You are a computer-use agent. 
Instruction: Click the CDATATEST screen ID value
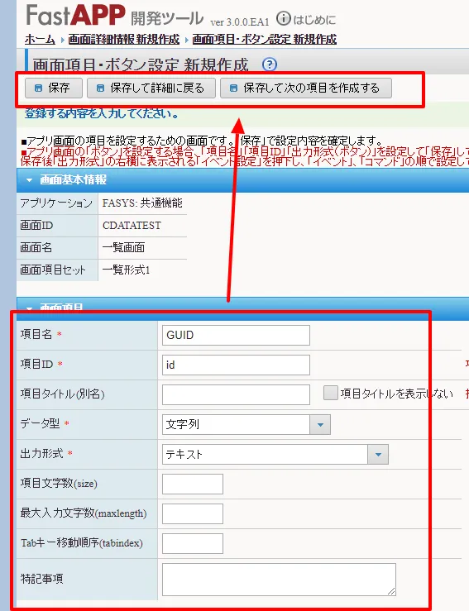pyautogui.click(x=132, y=225)
